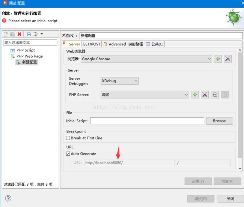Switch to the GET/POST tab
Viewport: 244px width, 207px height.
[91, 44]
